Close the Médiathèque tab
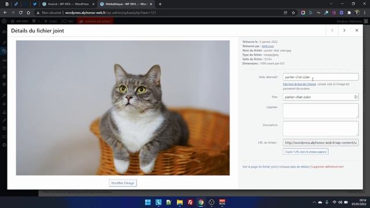 (x=151, y=4)
